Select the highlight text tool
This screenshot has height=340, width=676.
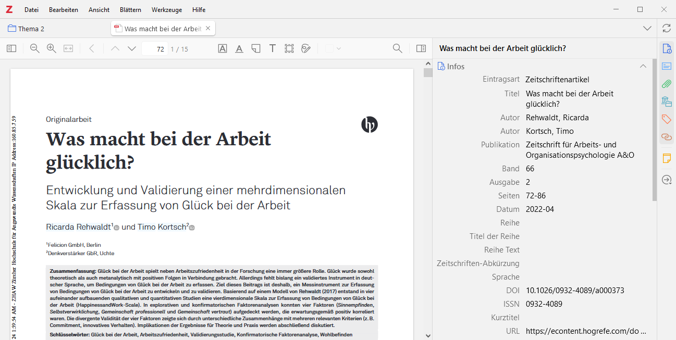[223, 48]
